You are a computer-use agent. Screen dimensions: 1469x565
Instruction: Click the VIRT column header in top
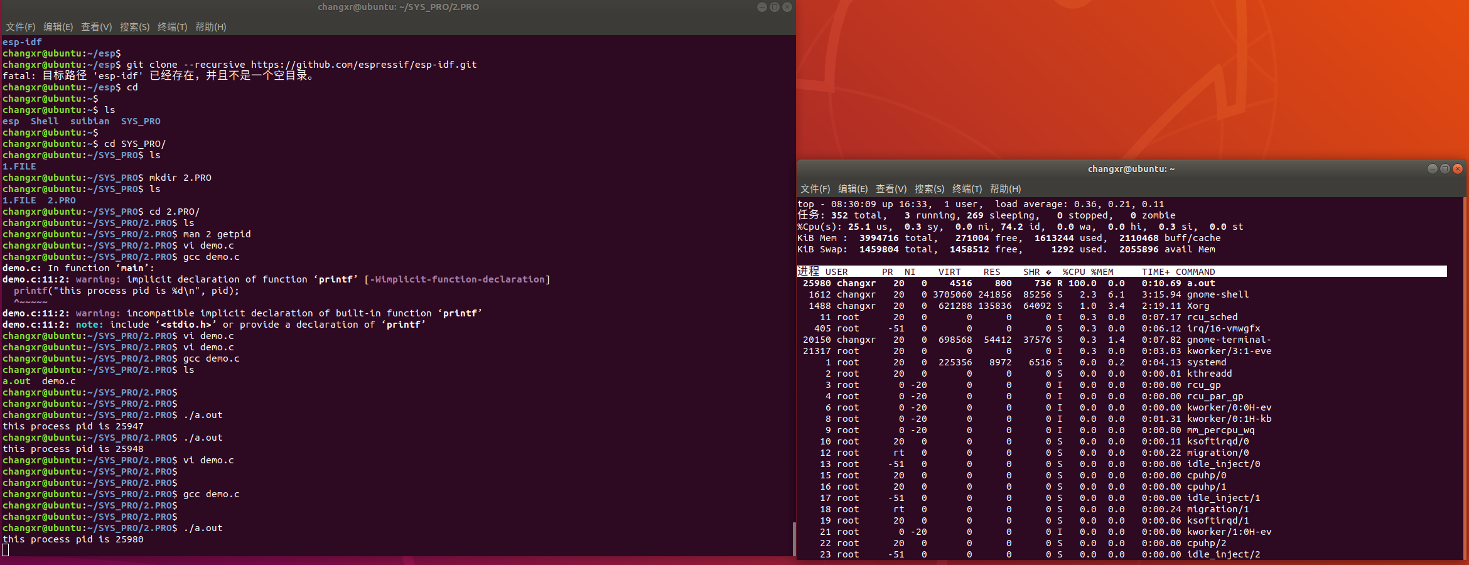(x=949, y=272)
